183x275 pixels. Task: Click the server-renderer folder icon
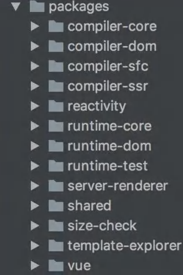tap(56, 186)
